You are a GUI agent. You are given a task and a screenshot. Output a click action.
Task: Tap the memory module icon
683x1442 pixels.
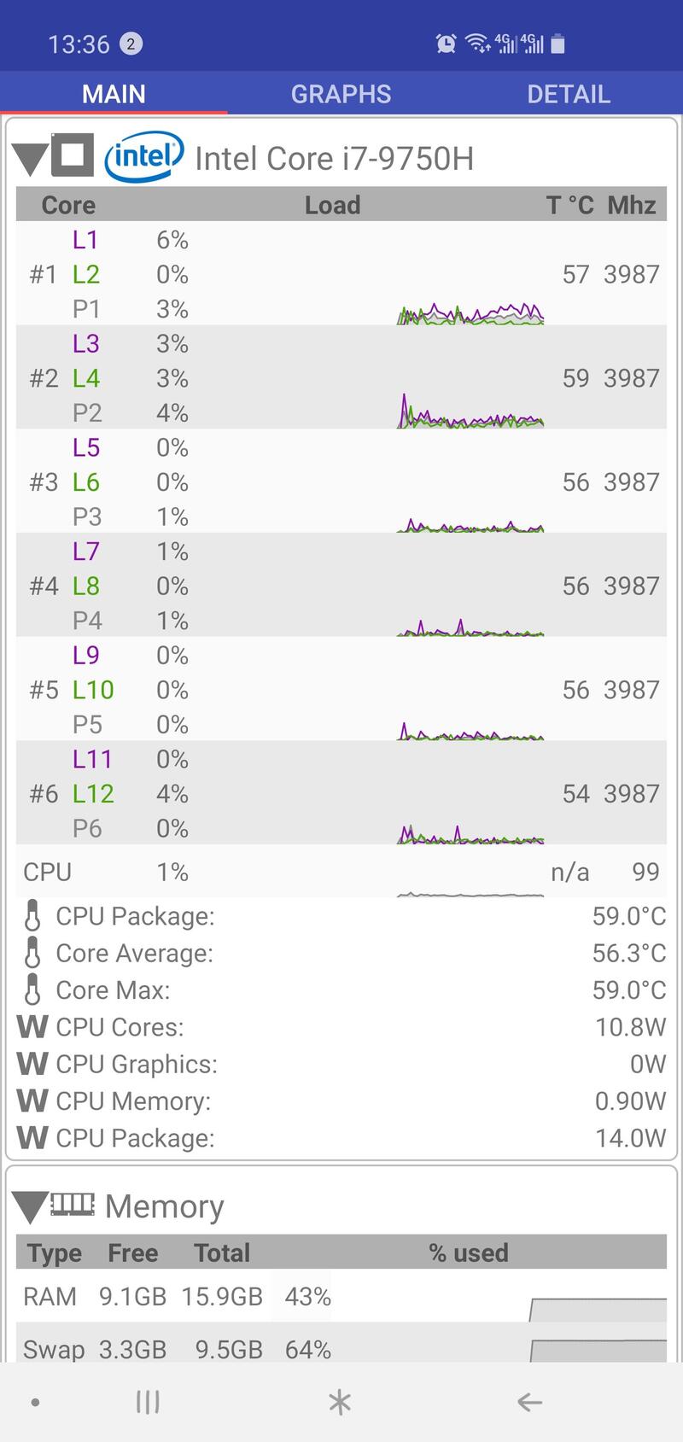pyautogui.click(x=73, y=1204)
